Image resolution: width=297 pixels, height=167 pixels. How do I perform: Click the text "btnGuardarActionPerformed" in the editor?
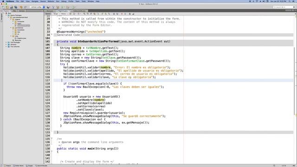98,41
